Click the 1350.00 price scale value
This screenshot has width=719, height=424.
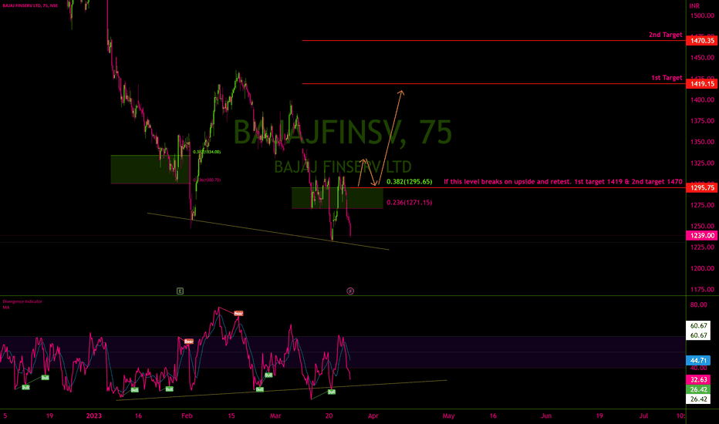tap(703, 142)
